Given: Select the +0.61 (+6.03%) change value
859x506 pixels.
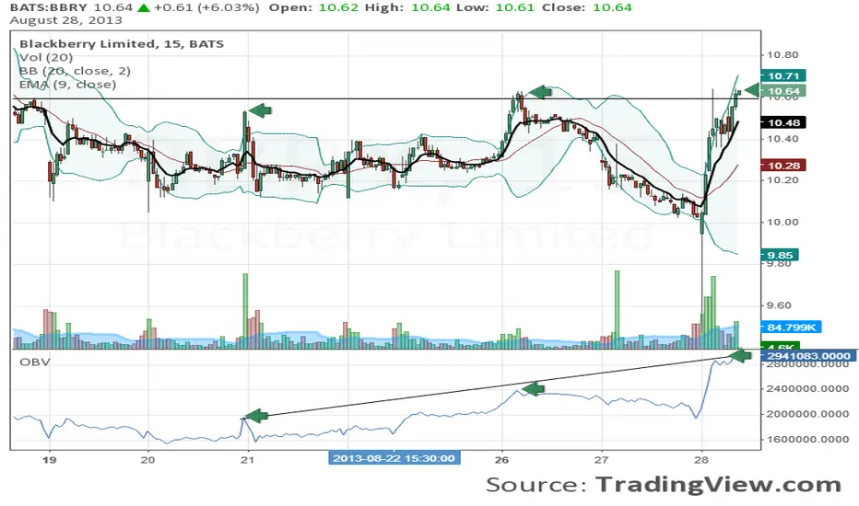Looking at the screenshot, I should coord(206,7).
